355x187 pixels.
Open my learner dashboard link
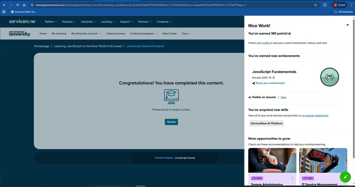pos(315,116)
